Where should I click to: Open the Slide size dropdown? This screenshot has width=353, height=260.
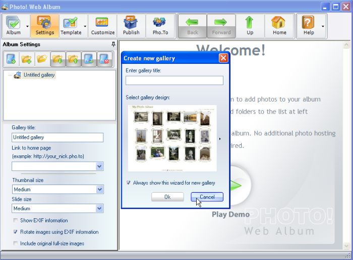coord(99,209)
